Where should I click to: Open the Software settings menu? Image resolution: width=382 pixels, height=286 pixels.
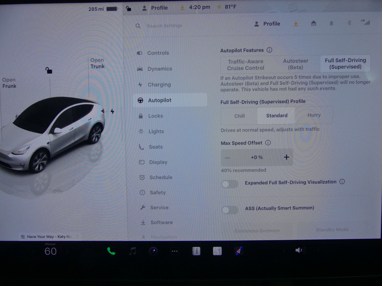(162, 222)
